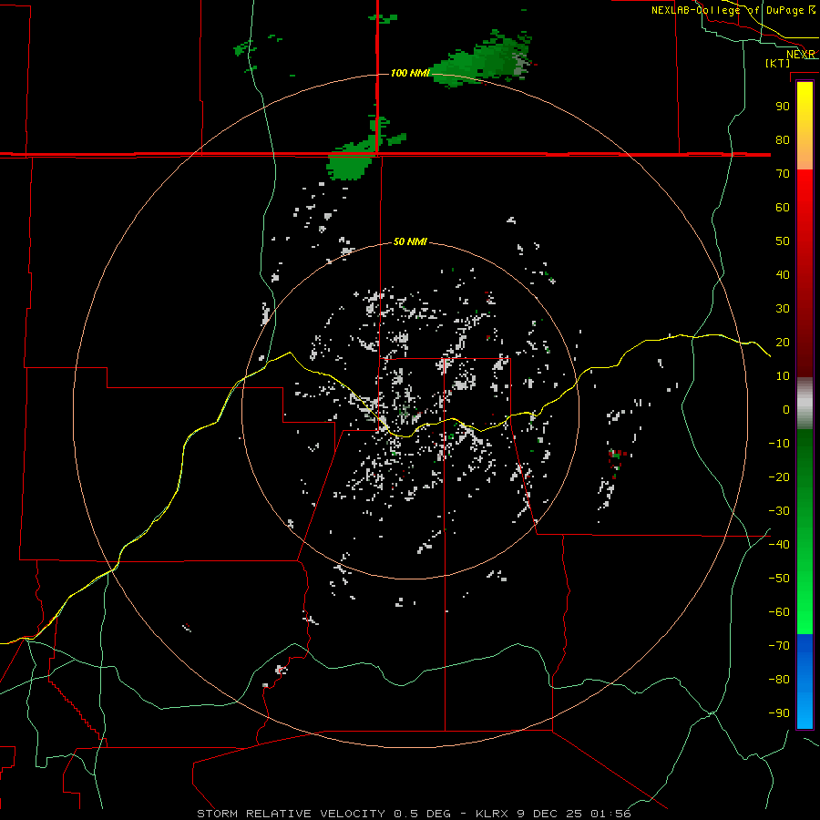Click the NEXLAB-College of DuPage credit text

pos(733,10)
